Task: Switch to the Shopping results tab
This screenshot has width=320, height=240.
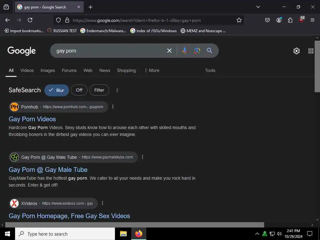Action: click(126, 70)
